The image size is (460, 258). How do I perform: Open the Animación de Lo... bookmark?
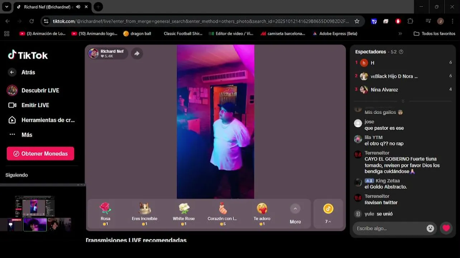43,34
